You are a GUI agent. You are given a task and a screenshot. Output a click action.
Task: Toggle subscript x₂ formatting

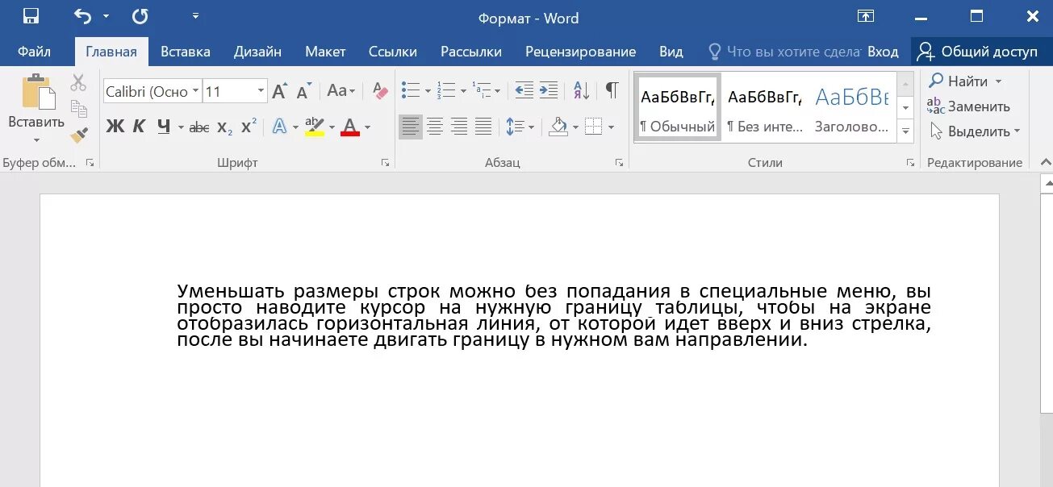(225, 127)
